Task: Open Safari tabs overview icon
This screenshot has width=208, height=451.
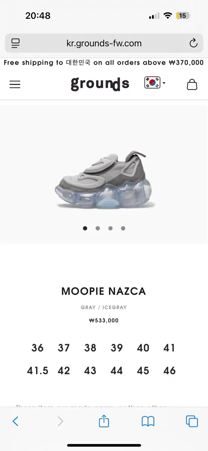Action: coord(192,421)
